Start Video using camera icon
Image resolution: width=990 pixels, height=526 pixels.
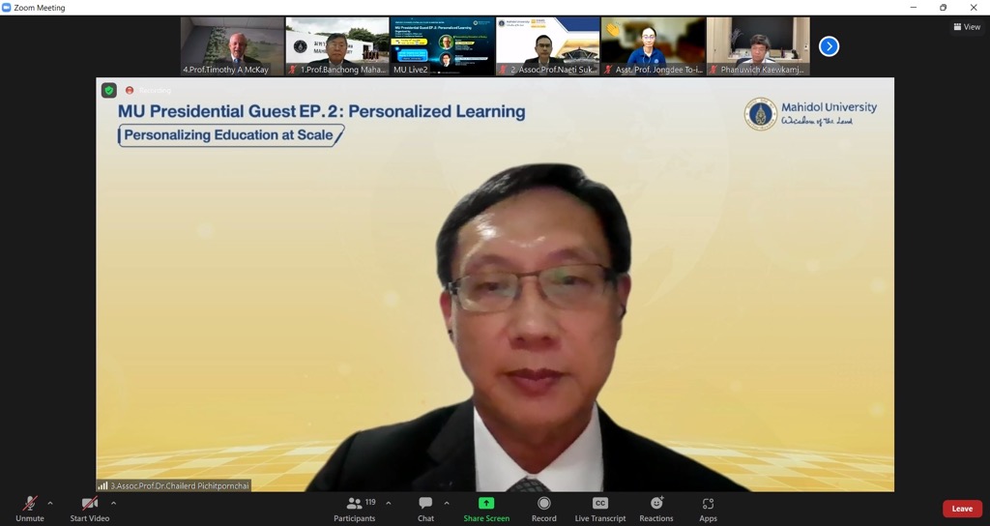(x=90, y=509)
